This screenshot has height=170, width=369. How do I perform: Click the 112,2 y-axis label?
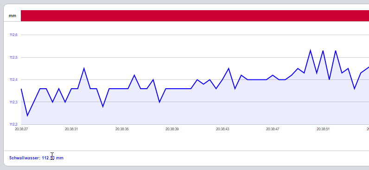tap(13, 124)
